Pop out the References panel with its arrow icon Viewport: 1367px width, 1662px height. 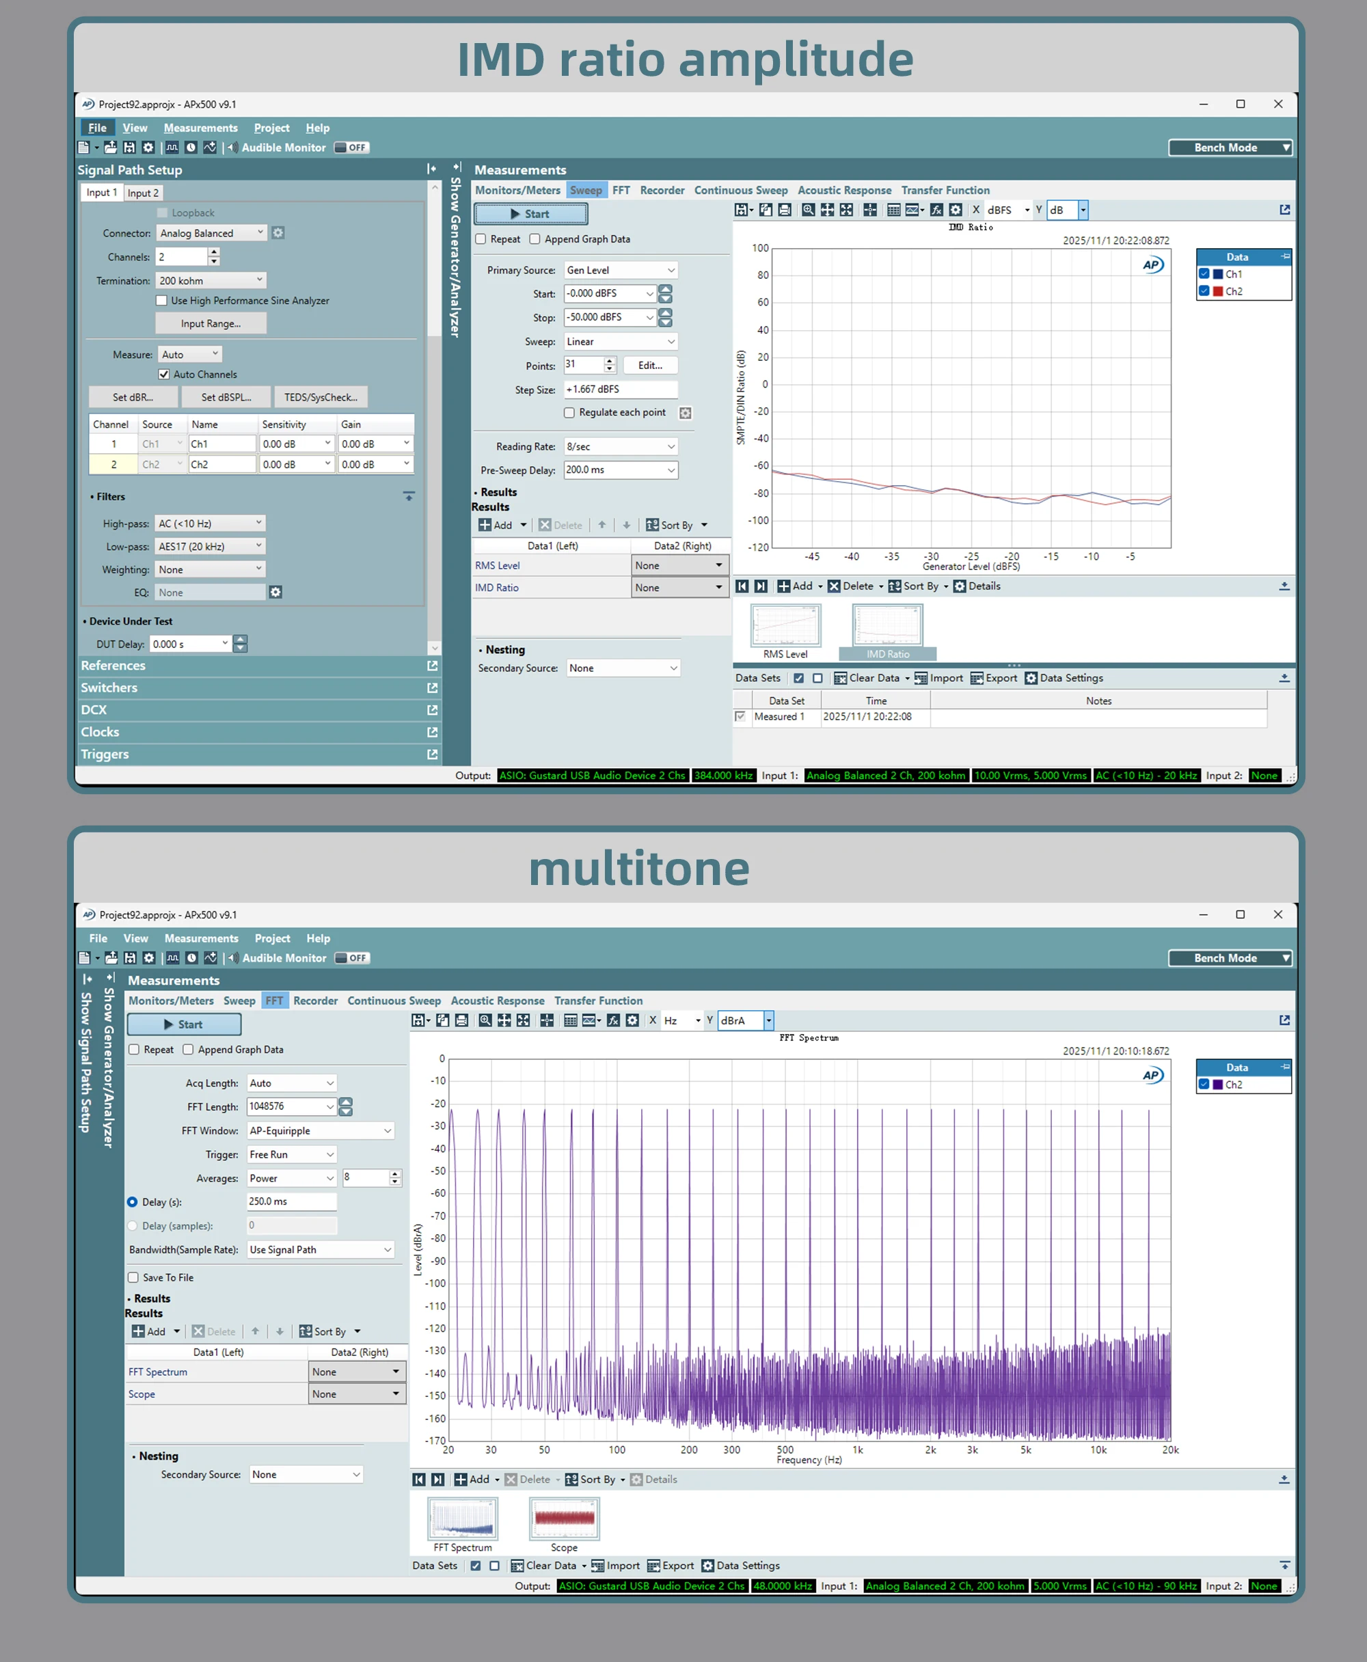(x=431, y=666)
